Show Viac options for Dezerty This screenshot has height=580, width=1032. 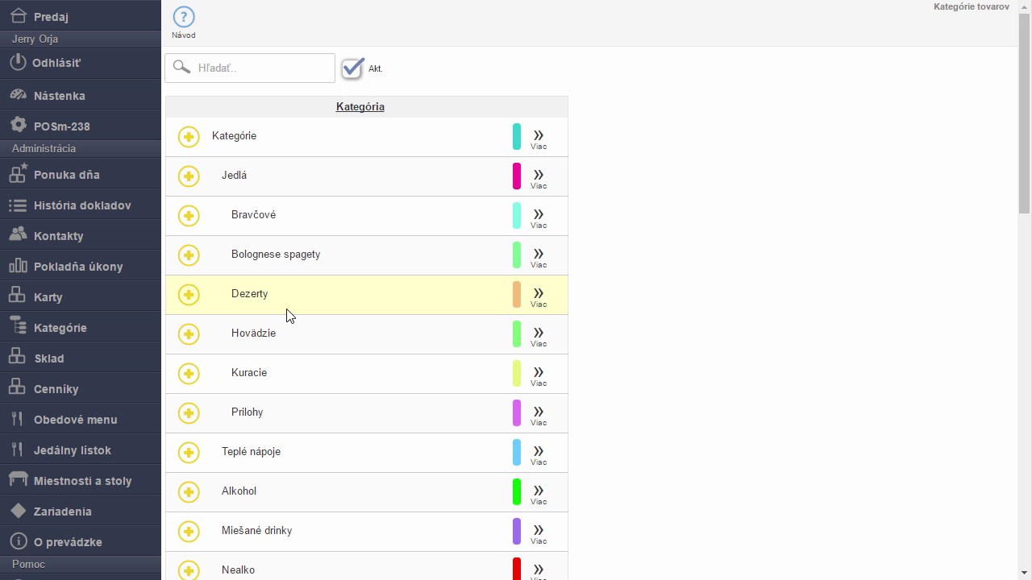point(539,297)
